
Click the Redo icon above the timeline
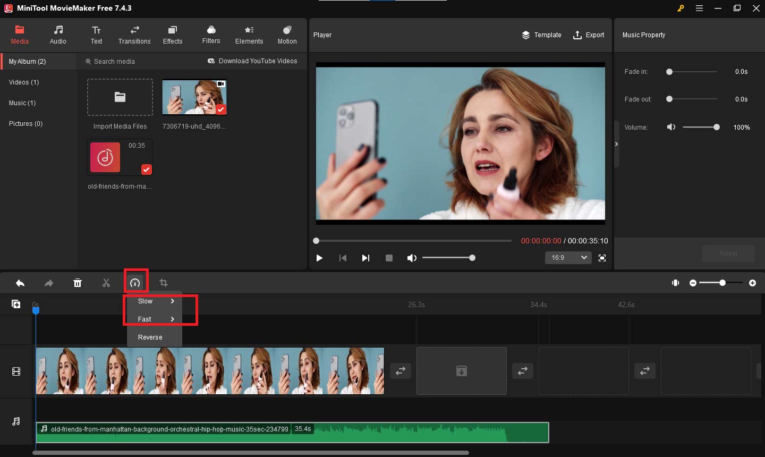tap(49, 282)
